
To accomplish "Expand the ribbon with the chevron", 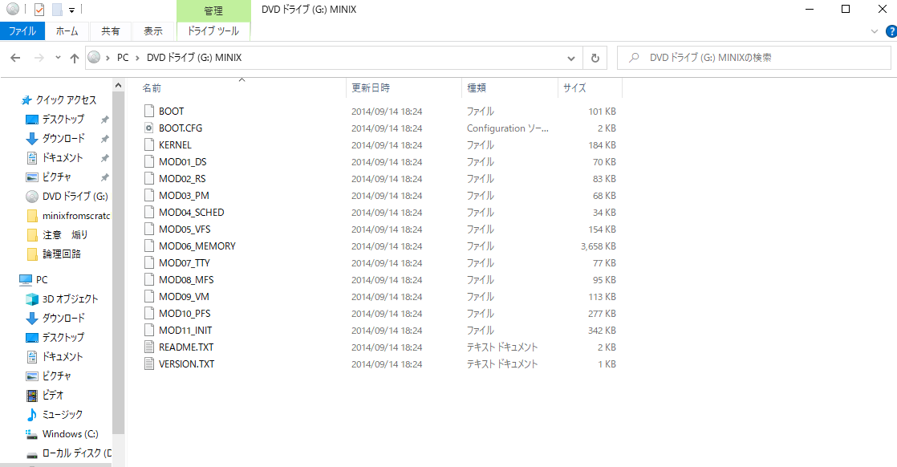I will pyautogui.click(x=874, y=31).
